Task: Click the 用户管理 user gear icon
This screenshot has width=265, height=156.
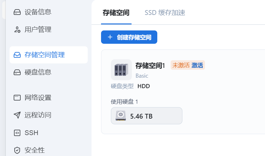Action: pyautogui.click(x=17, y=29)
